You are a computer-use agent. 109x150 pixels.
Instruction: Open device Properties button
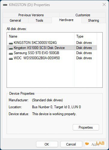click(x=86, y=127)
